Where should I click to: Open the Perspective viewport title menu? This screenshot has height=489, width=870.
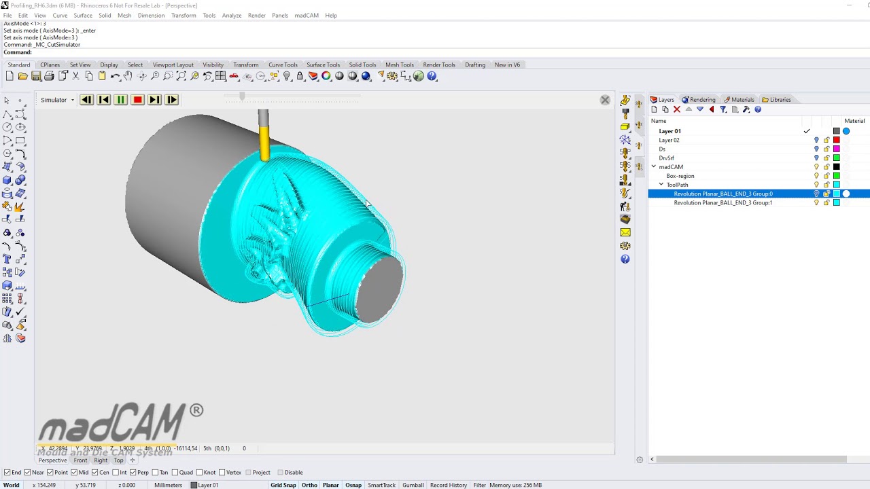tap(52, 460)
